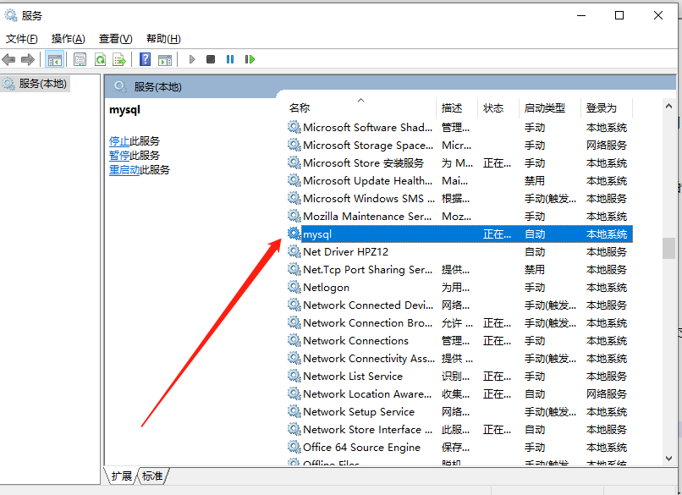682x495 pixels.
Task: Sort by the 名称 column header
Action: 361,107
